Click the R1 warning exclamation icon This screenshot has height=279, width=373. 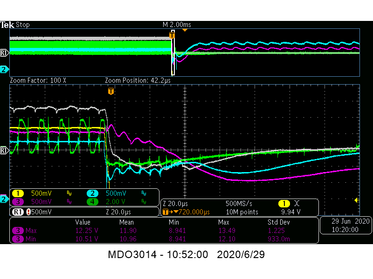click(x=28, y=212)
